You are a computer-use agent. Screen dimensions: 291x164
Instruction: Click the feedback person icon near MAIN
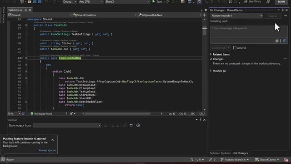[x=268, y=1]
